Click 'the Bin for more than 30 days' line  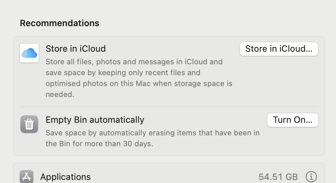[99, 144]
